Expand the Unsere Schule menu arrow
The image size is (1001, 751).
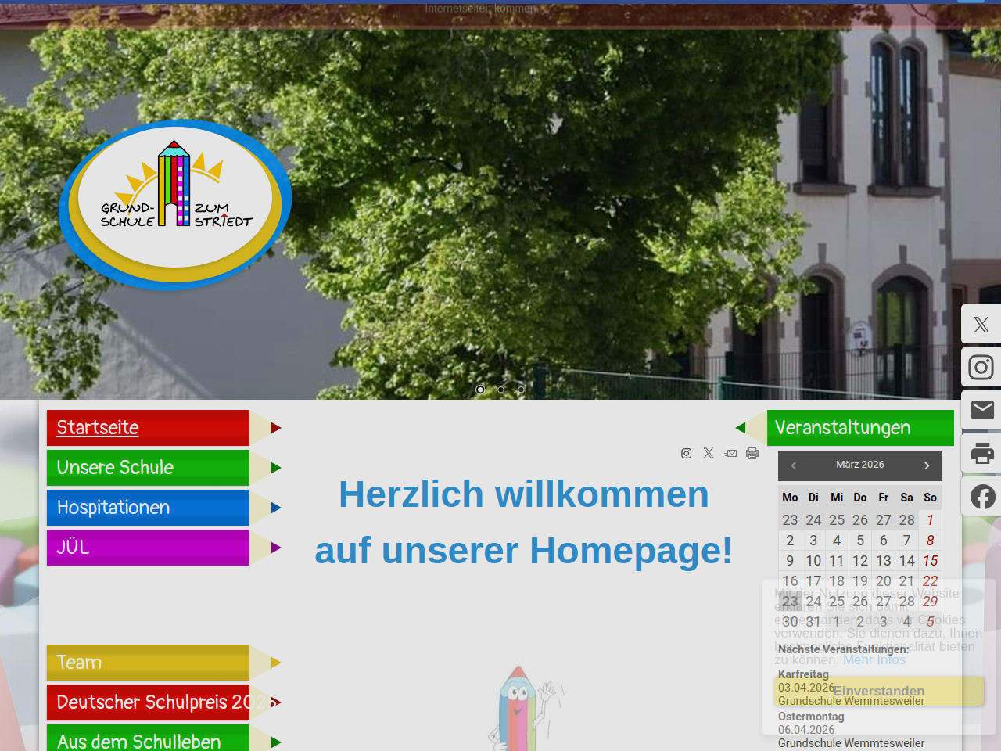[x=275, y=468]
